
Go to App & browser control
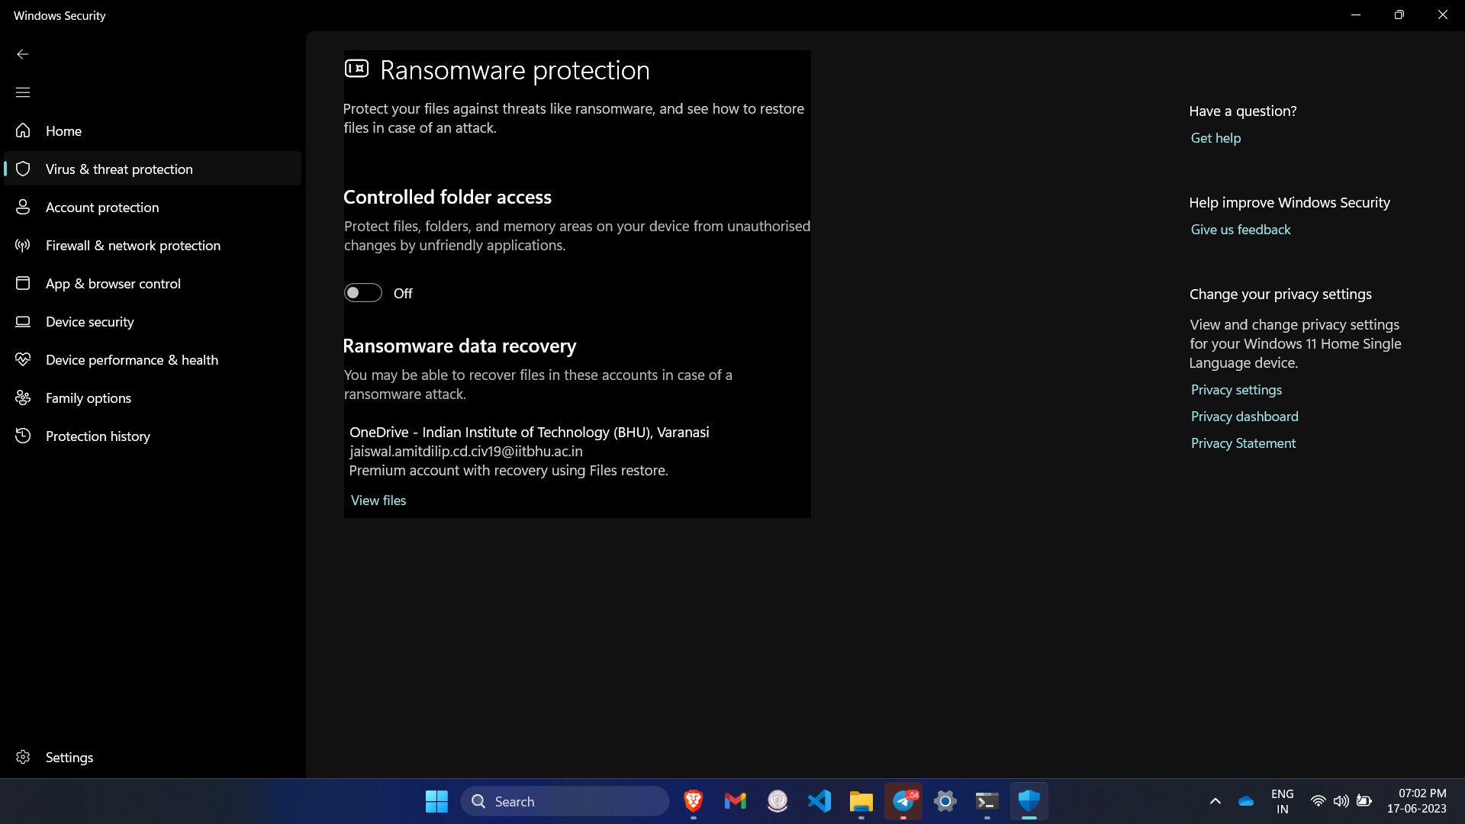coord(113,284)
